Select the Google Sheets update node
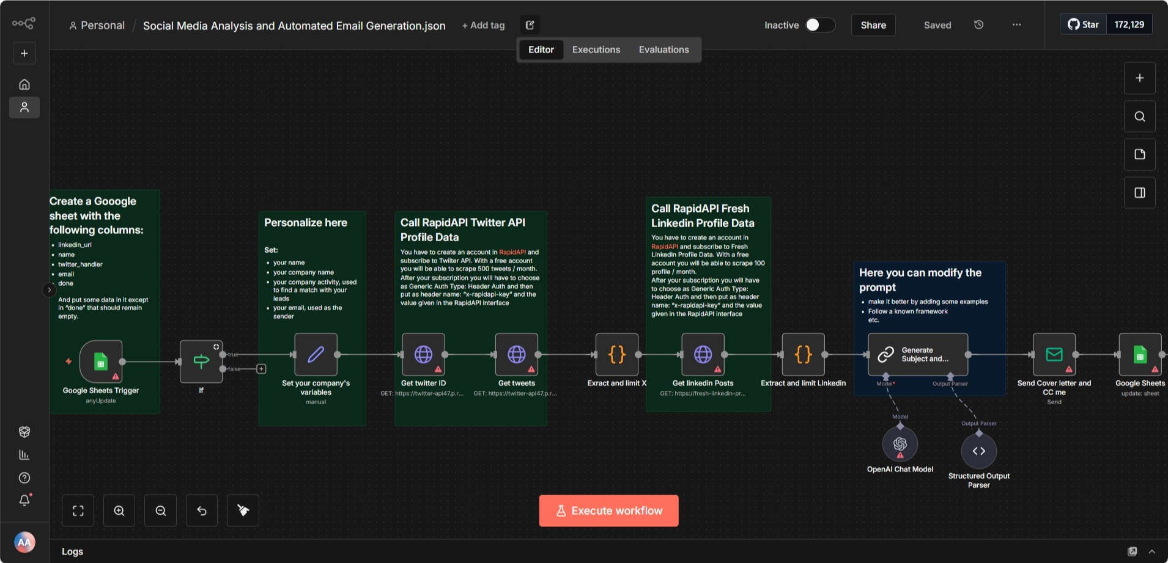The height and width of the screenshot is (563, 1168). coord(1140,354)
